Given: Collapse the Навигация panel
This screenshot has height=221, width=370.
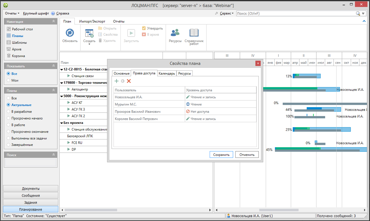Looking at the screenshot, I should 53,21.
